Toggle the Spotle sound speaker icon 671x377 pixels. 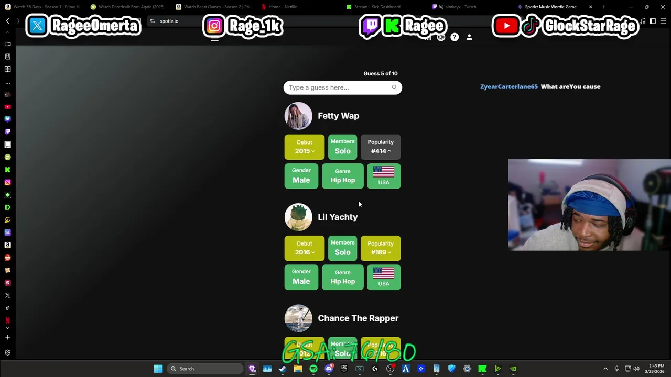pos(441,37)
